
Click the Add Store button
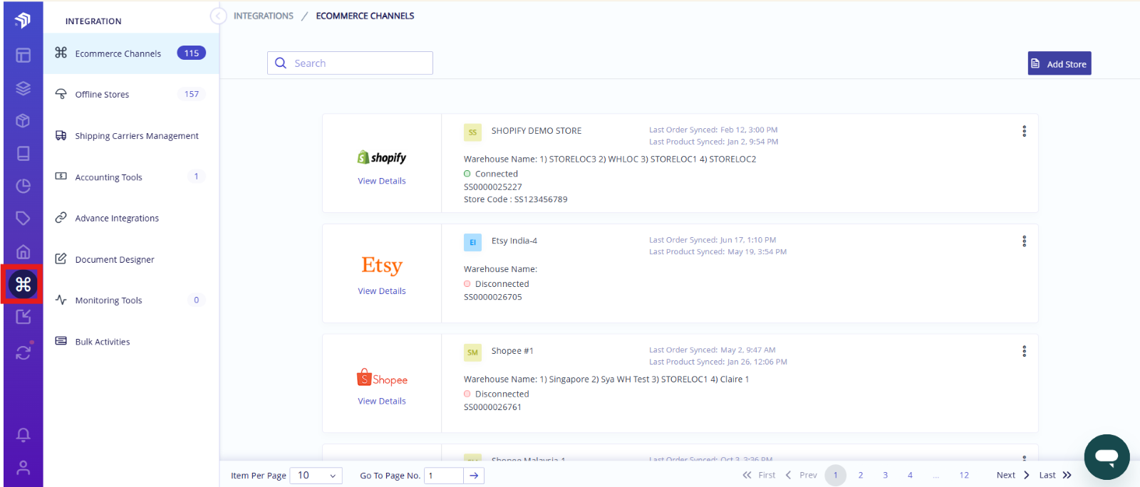pos(1059,63)
